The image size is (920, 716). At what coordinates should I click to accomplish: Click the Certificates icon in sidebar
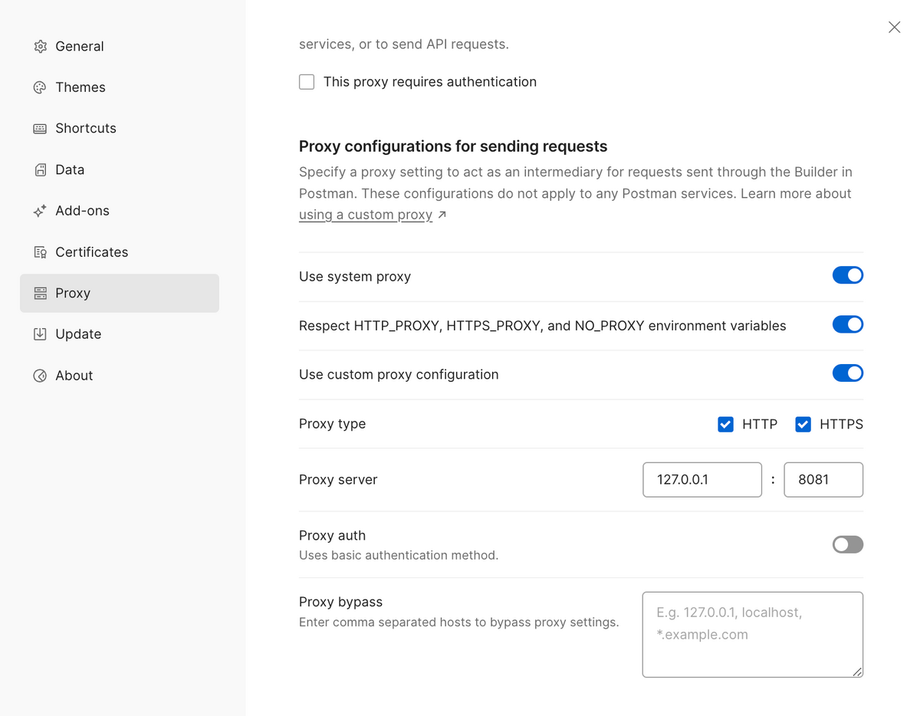click(x=40, y=251)
